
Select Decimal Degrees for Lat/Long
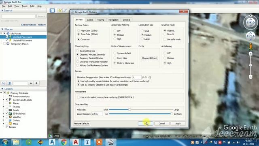pos(77,51)
